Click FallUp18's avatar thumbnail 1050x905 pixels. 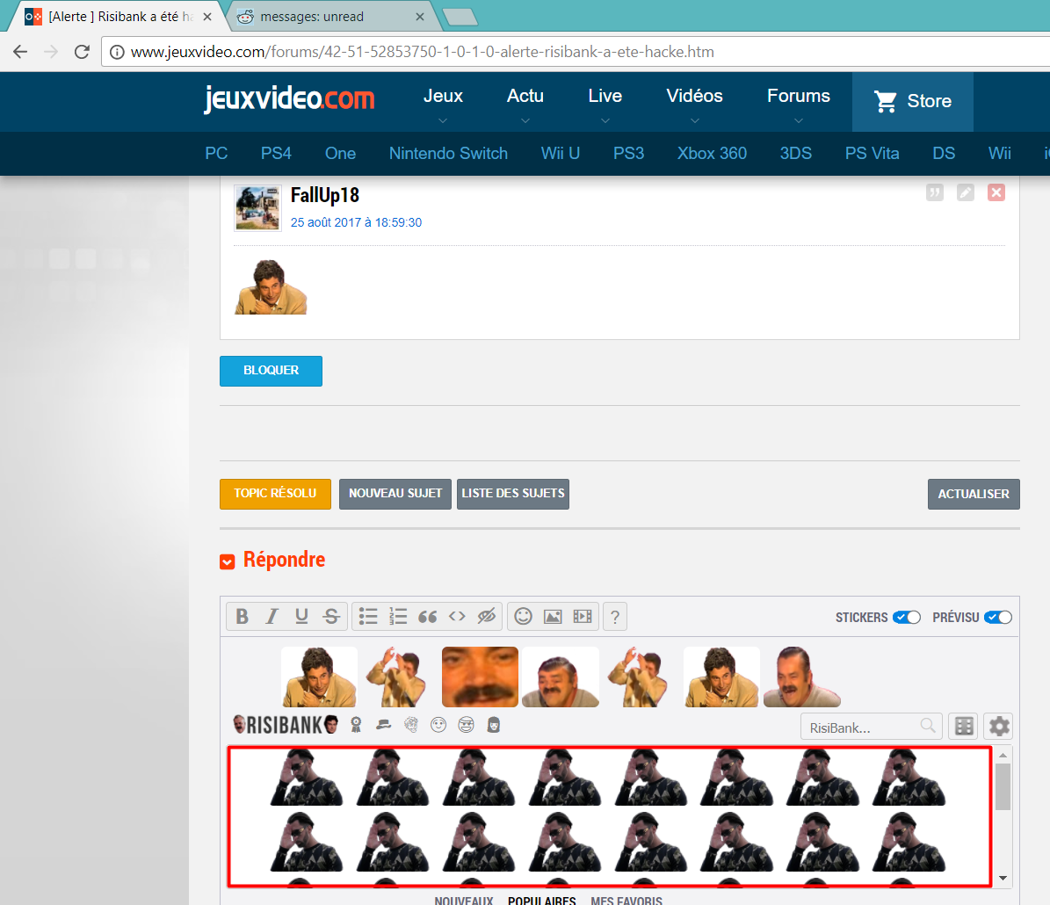[x=257, y=207]
